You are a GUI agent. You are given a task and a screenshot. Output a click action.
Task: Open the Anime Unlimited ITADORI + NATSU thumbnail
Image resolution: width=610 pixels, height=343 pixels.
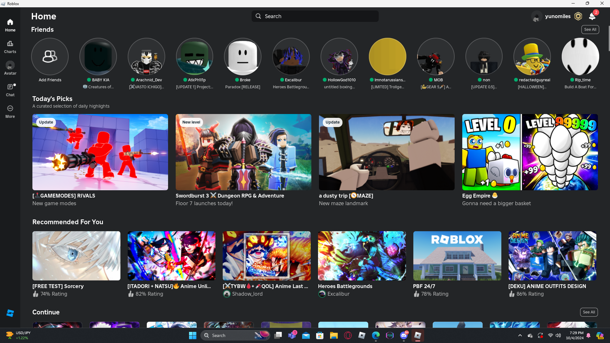[x=172, y=256]
